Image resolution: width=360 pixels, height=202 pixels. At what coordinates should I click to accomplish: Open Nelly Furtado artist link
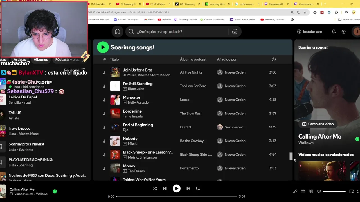click(138, 102)
